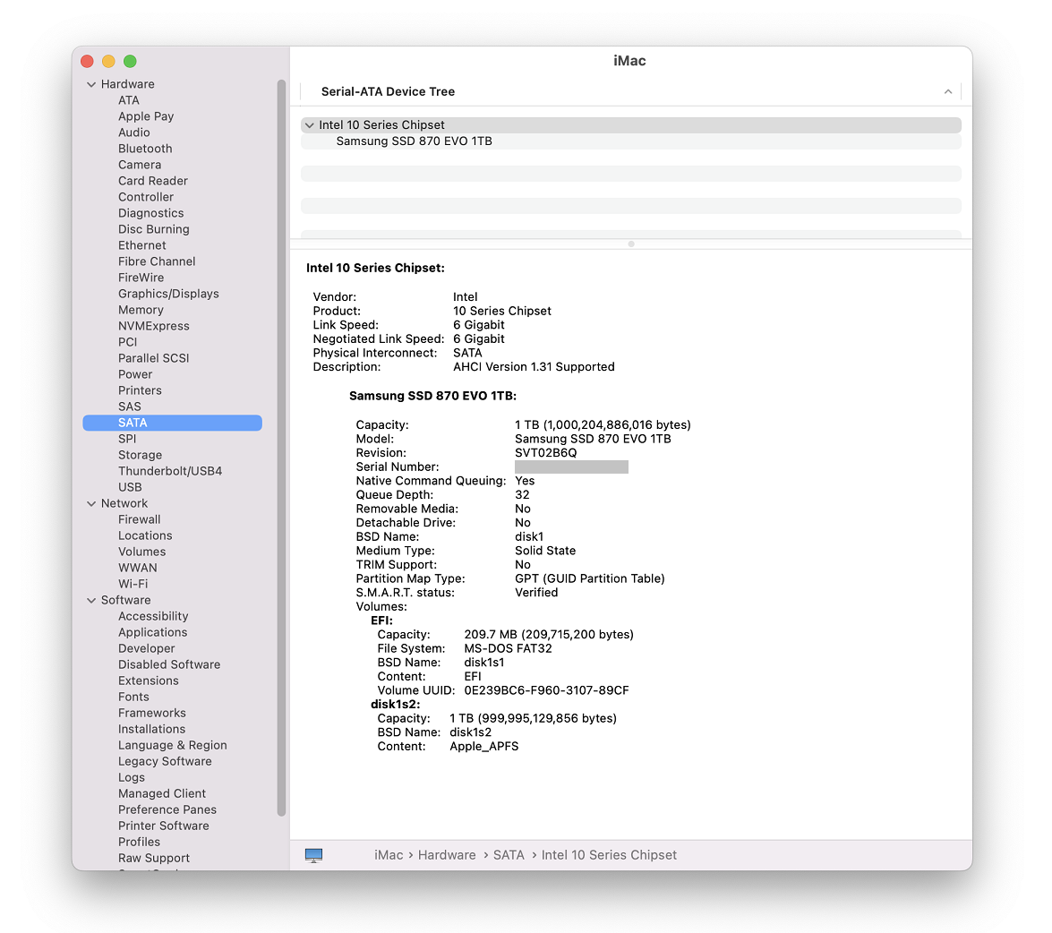Open Logs under Software

click(x=132, y=777)
